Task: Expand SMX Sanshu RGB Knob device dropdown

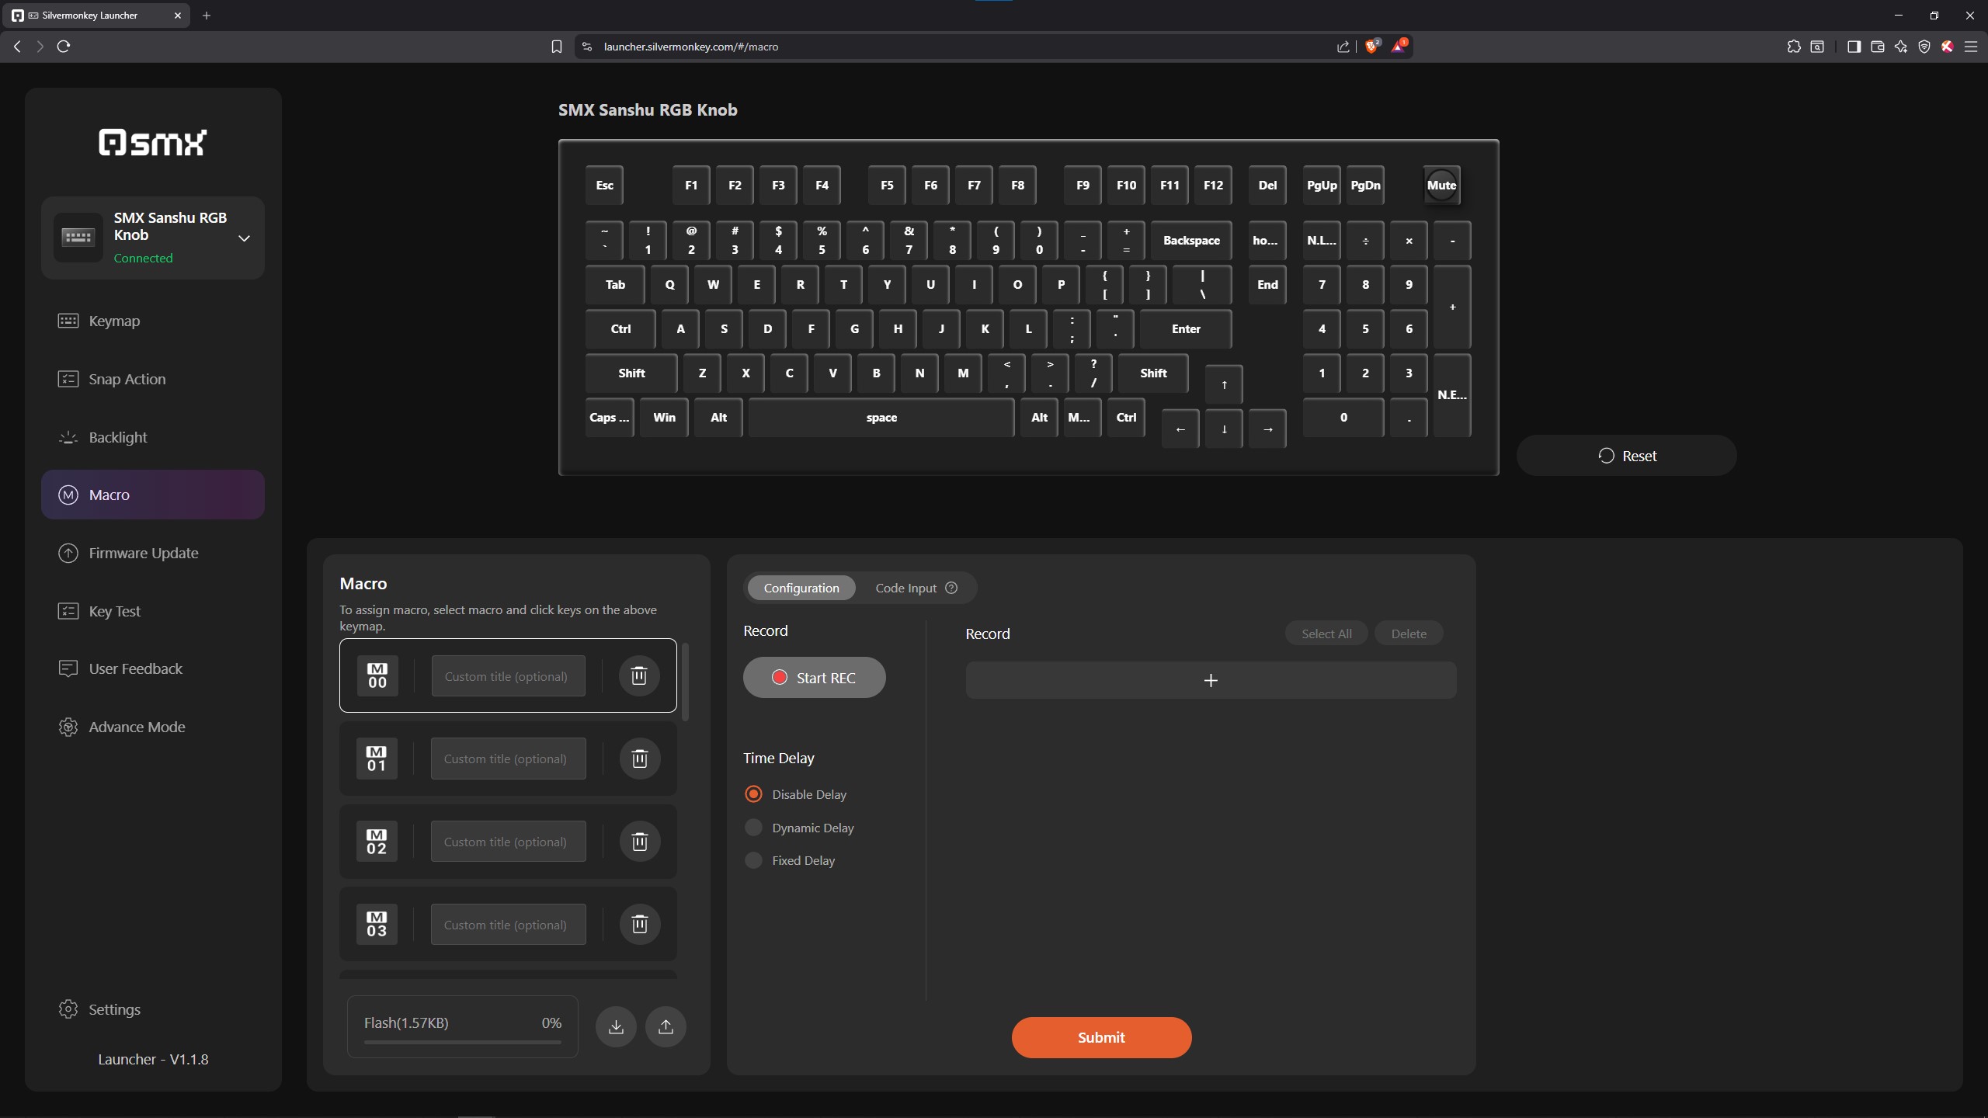Action: pyautogui.click(x=244, y=238)
